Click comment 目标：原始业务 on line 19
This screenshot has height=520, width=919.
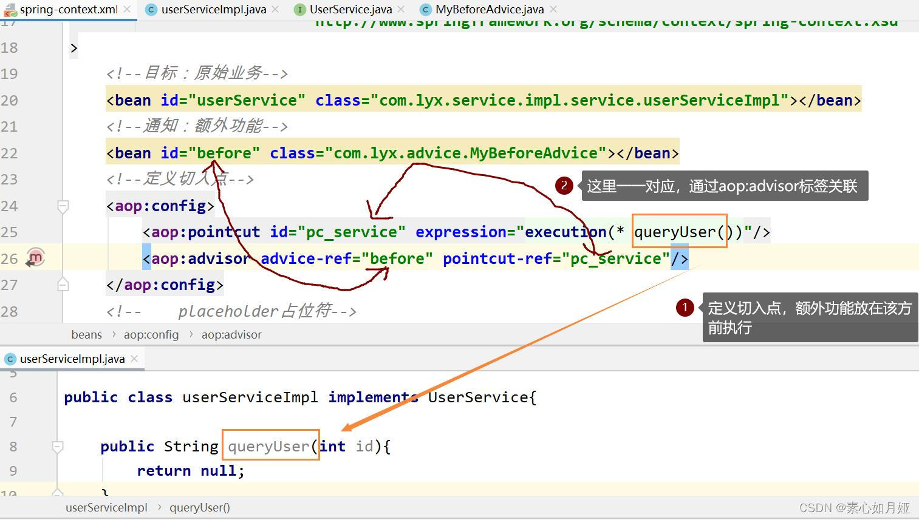[197, 73]
